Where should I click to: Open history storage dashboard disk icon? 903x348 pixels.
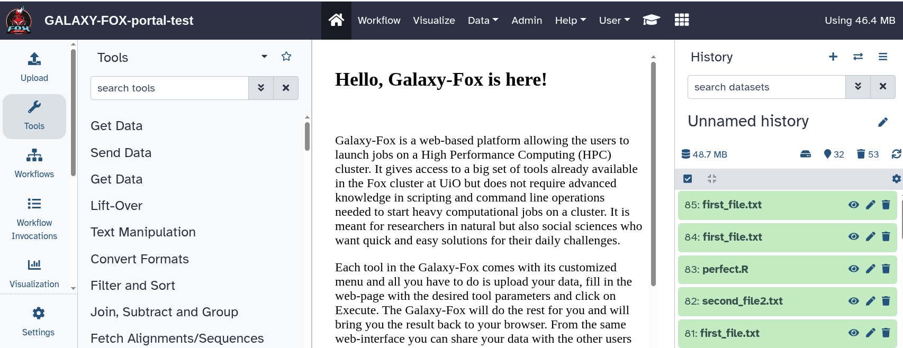[x=806, y=154]
